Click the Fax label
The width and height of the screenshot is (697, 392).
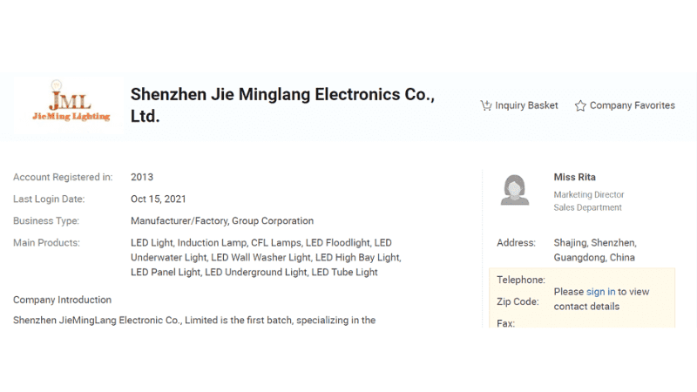pyautogui.click(x=505, y=323)
